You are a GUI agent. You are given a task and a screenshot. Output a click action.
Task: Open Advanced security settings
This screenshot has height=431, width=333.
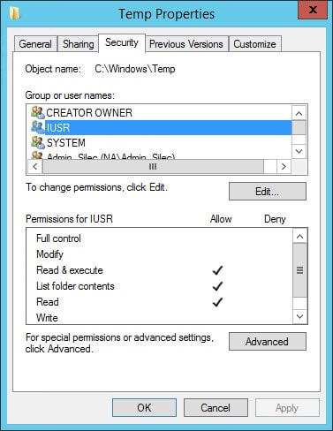(x=268, y=342)
